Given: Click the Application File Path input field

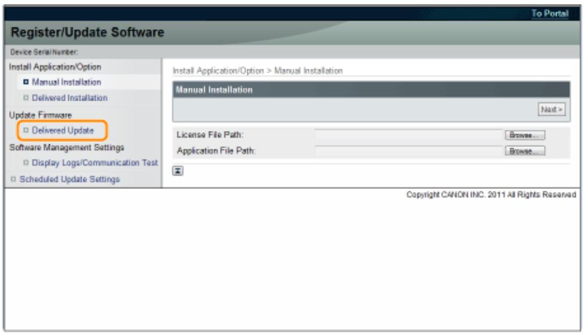Looking at the screenshot, I should point(409,151).
